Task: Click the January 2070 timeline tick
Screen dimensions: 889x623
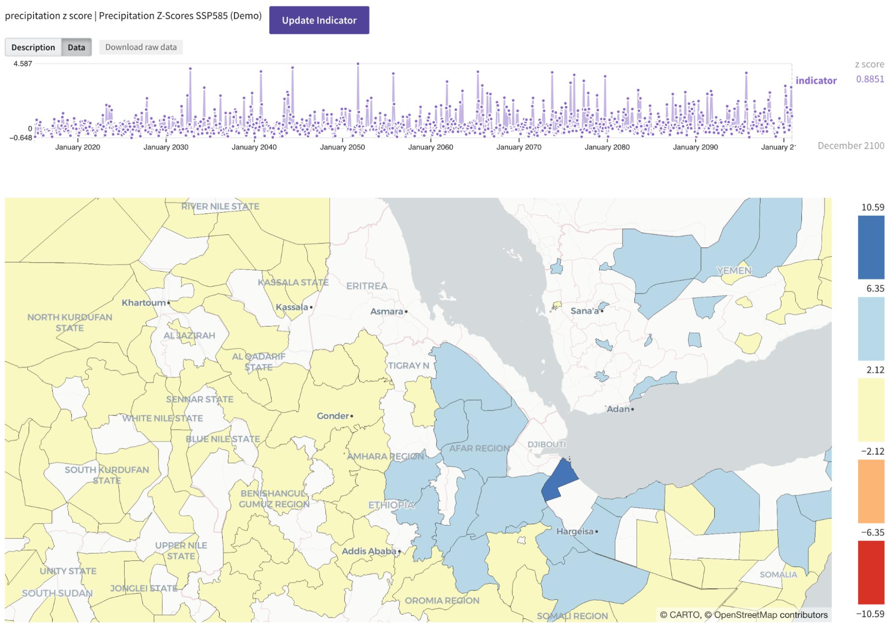Action: (519, 147)
